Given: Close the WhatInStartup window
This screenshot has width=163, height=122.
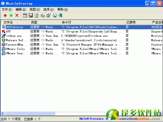Looking at the screenshot, I should click(160, 4).
